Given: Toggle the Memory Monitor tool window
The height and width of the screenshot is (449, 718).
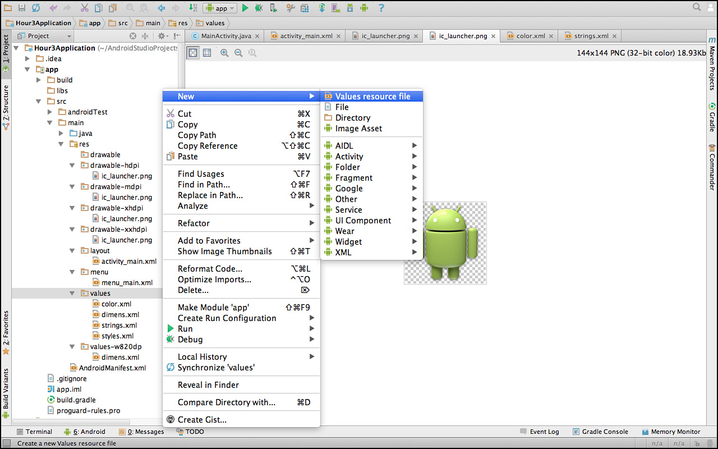Looking at the screenshot, I should point(671,432).
